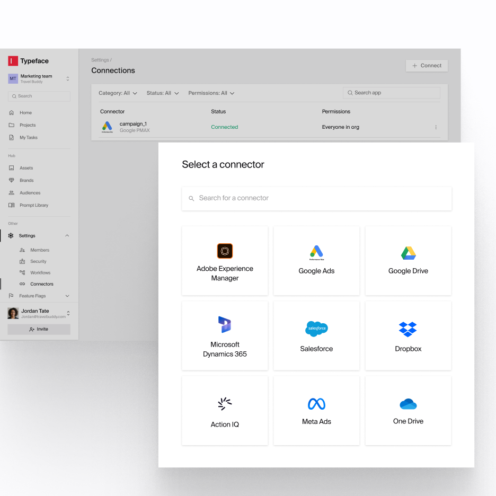Screen dimensions: 496x496
Task: Choose the Action IQ connector card
Action: click(x=225, y=411)
